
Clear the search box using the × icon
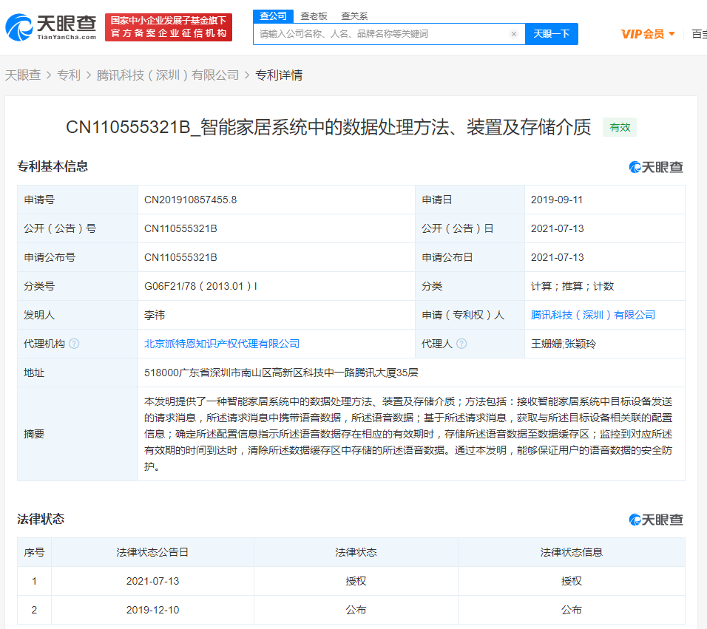pyautogui.click(x=514, y=34)
